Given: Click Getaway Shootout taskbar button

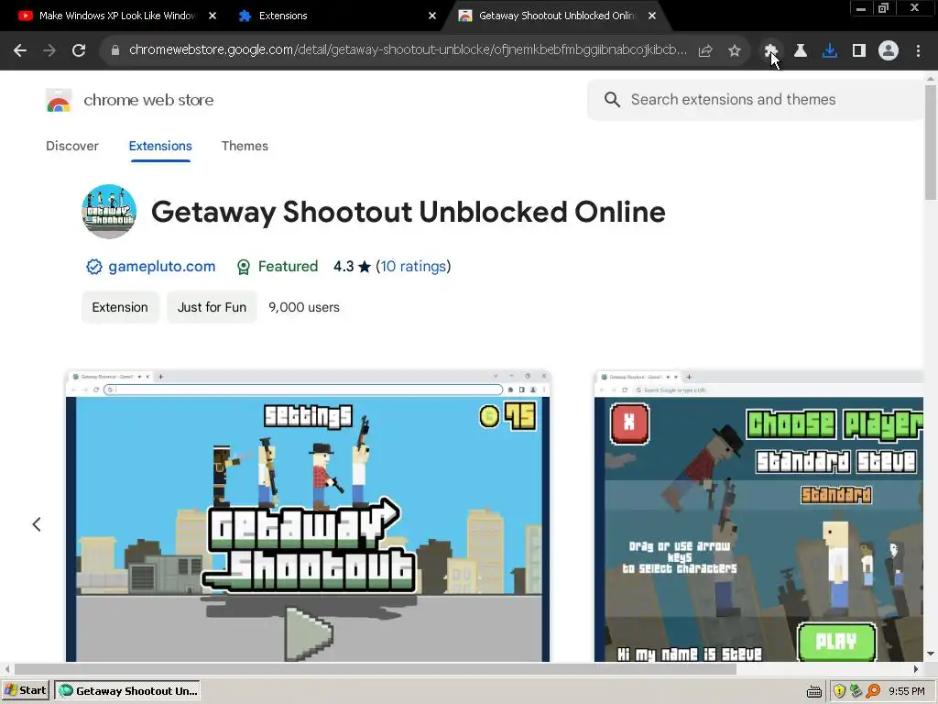Looking at the screenshot, I should point(127,691).
